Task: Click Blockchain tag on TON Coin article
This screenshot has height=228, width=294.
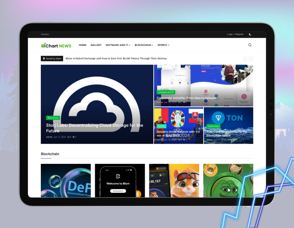Action: 213,126
